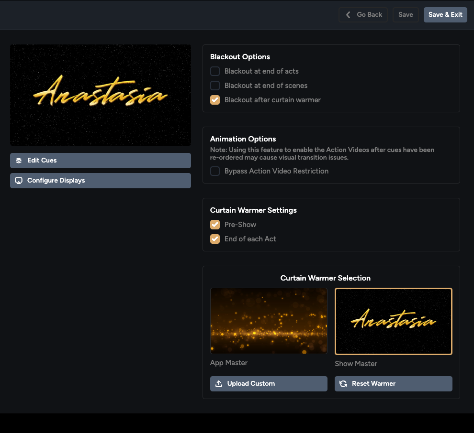
Task: Click the Animation Options heading
Action: click(x=243, y=139)
